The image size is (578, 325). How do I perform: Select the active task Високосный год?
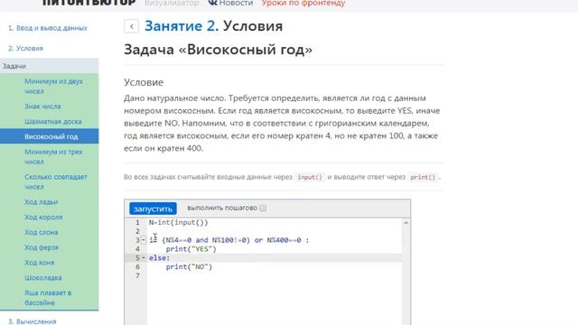click(50, 136)
